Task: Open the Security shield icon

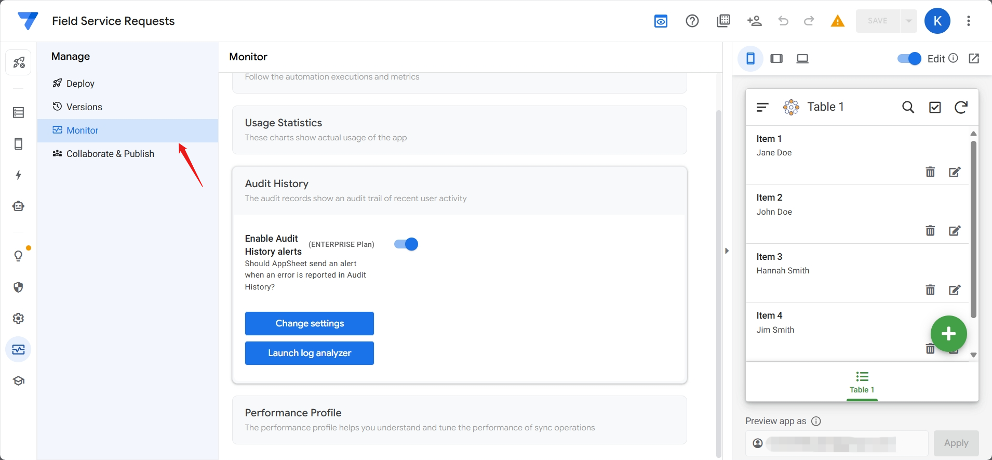Action: 19,287
